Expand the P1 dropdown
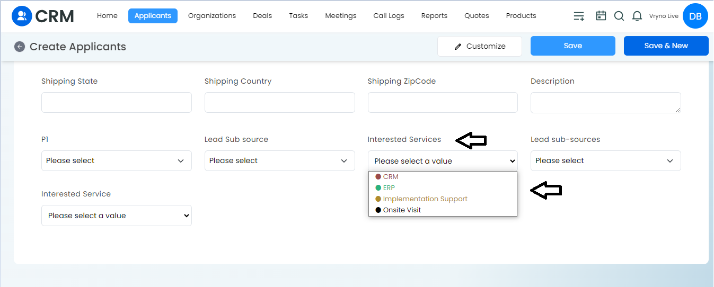The image size is (714, 287). pyautogui.click(x=117, y=160)
